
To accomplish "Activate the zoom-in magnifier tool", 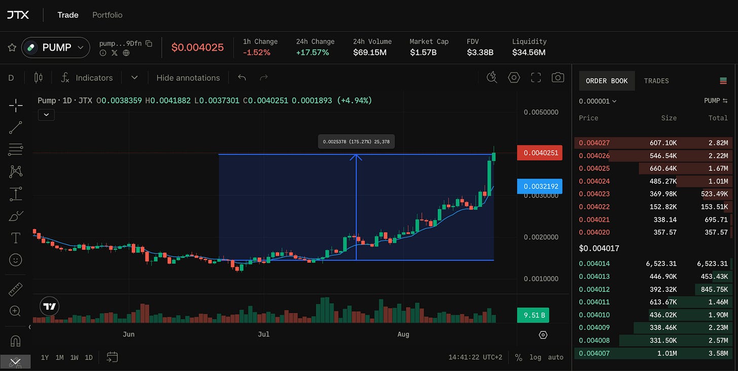I will click(16, 311).
